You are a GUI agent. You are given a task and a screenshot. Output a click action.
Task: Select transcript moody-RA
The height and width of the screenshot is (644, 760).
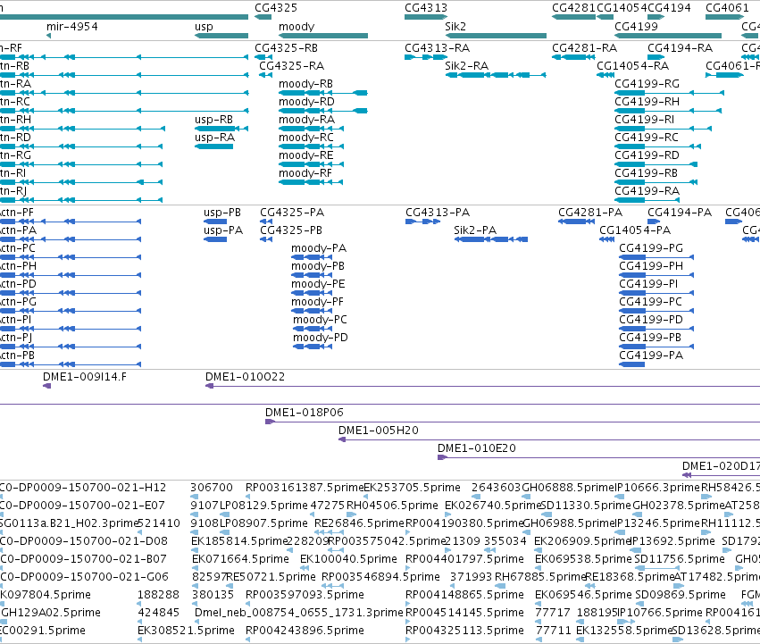tap(311, 129)
